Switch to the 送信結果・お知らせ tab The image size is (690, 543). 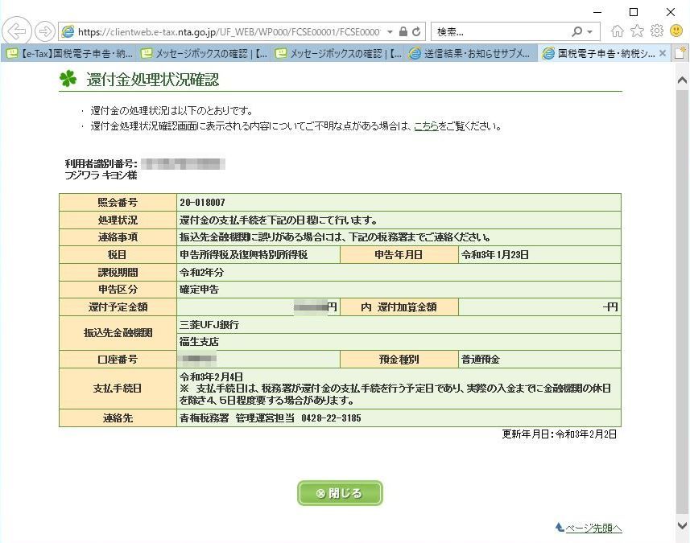(470, 53)
